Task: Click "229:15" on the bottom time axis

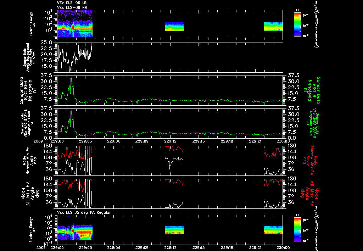Action: tap(199, 247)
